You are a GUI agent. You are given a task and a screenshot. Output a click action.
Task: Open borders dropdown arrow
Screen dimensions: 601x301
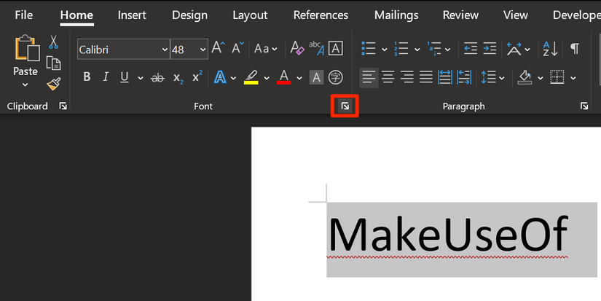click(573, 78)
